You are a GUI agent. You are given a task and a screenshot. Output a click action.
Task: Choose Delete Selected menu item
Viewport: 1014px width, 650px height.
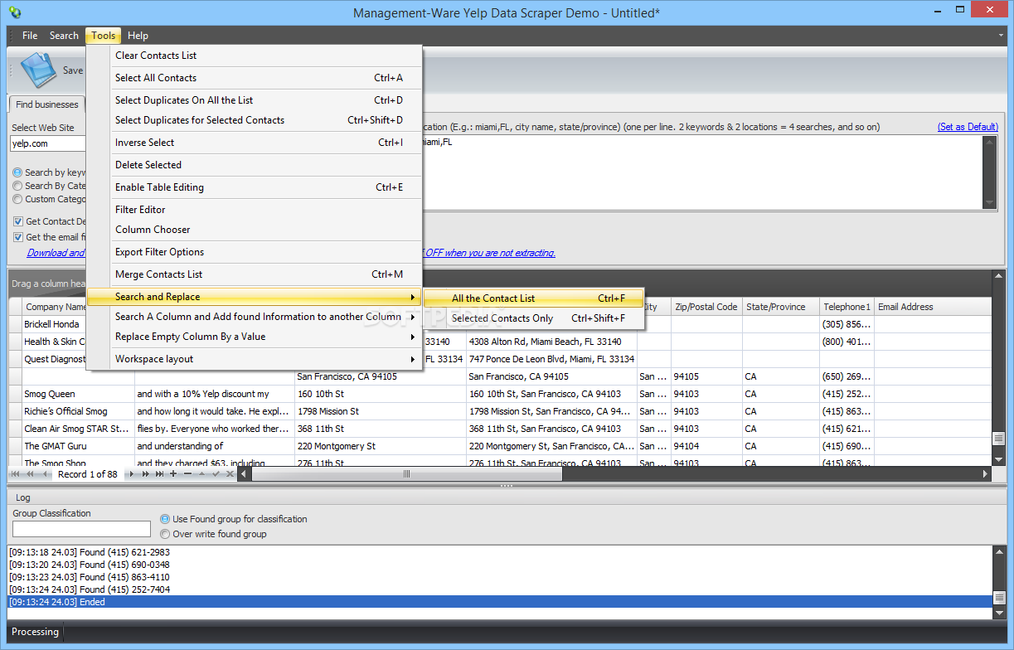[x=255, y=165]
